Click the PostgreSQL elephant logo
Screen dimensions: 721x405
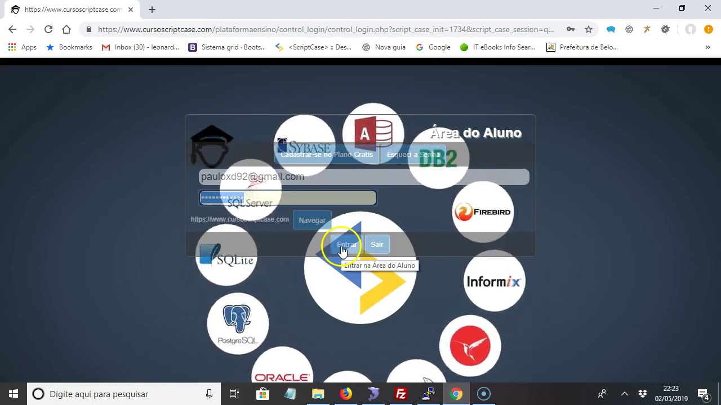point(238,323)
